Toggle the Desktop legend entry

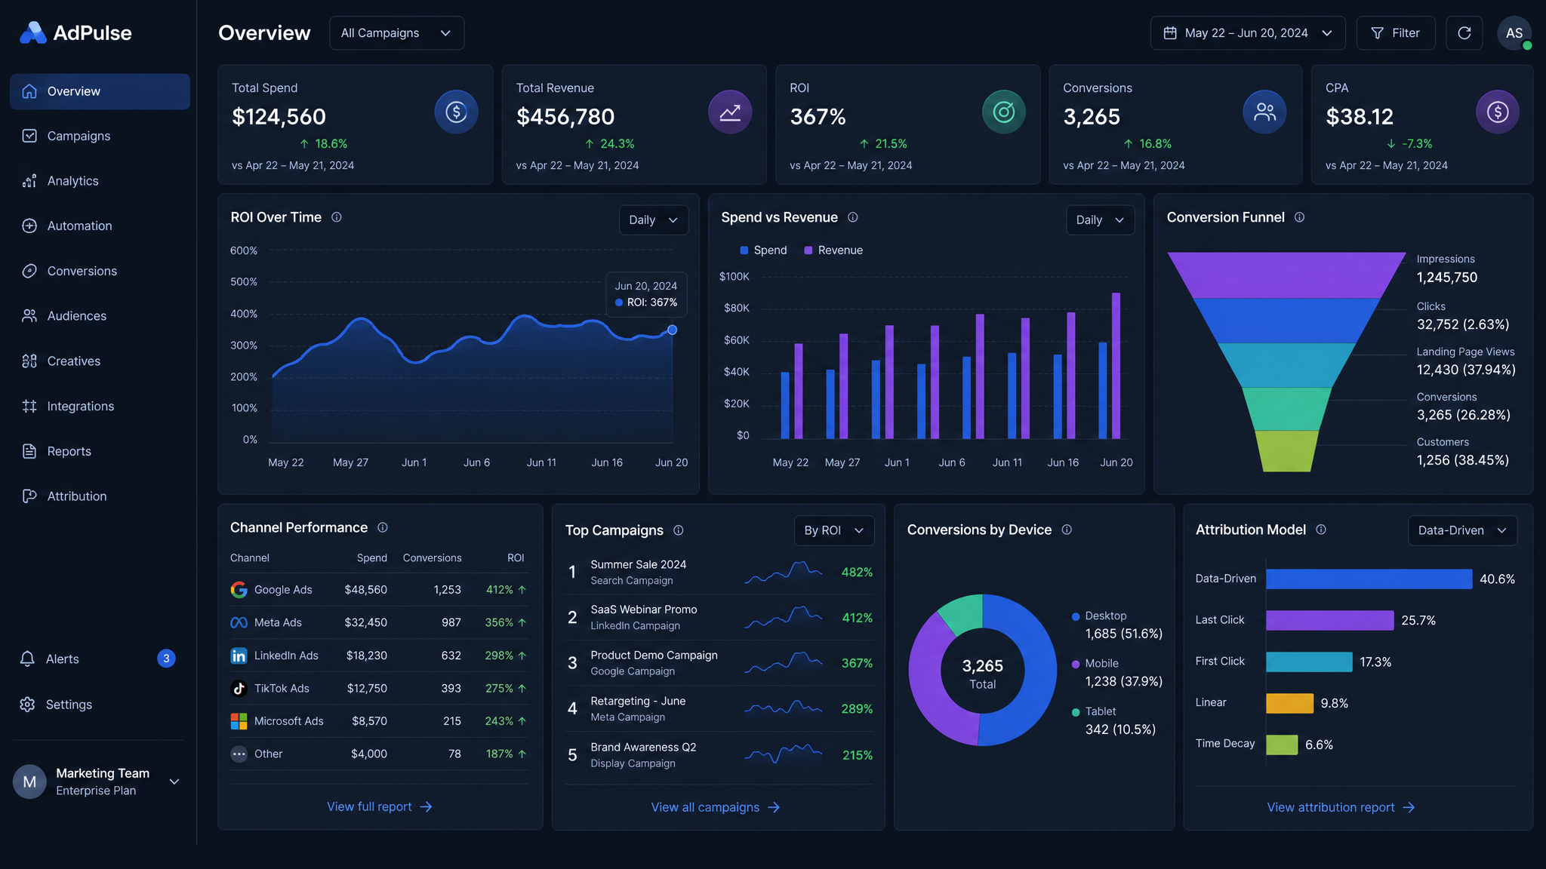1117,625
